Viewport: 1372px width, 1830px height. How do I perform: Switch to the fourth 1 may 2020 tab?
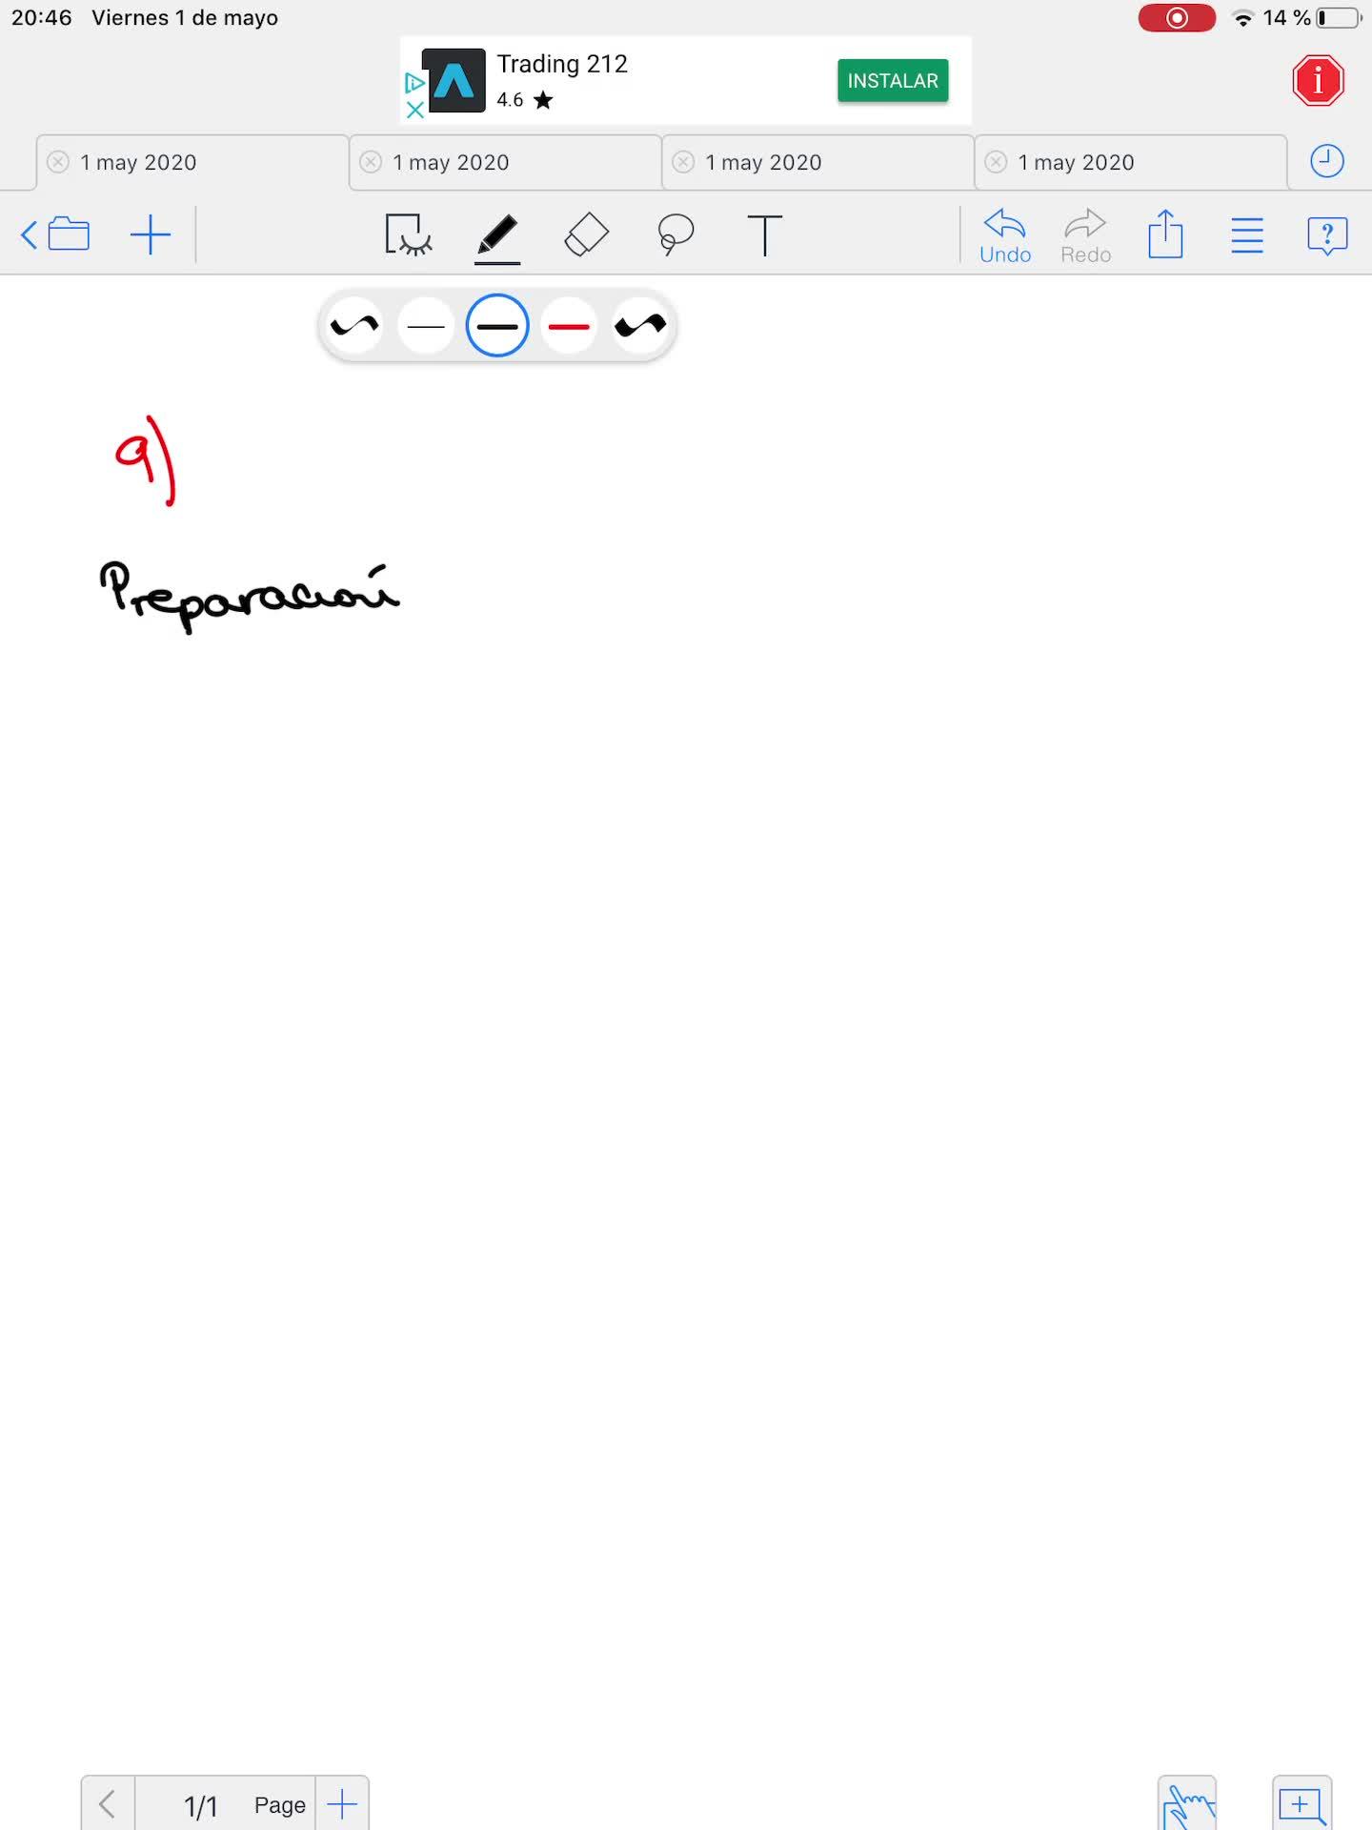(x=1130, y=162)
